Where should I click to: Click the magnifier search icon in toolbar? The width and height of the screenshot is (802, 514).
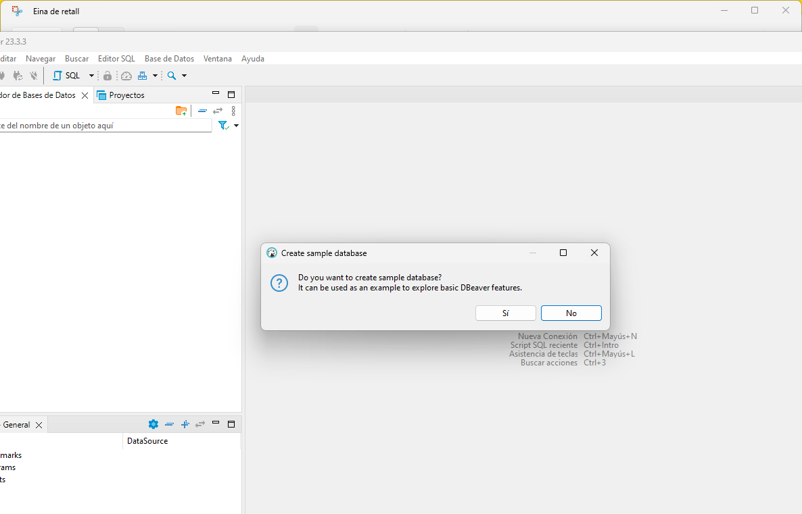click(x=172, y=76)
